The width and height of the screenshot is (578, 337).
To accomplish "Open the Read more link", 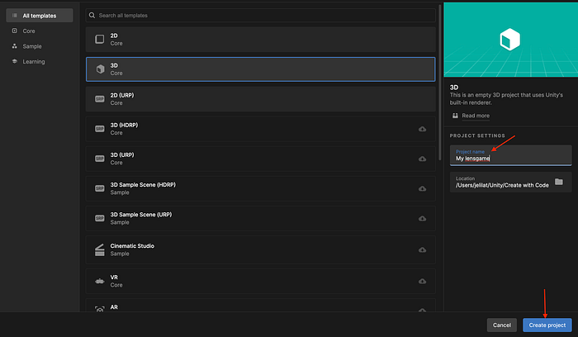I will click(476, 116).
